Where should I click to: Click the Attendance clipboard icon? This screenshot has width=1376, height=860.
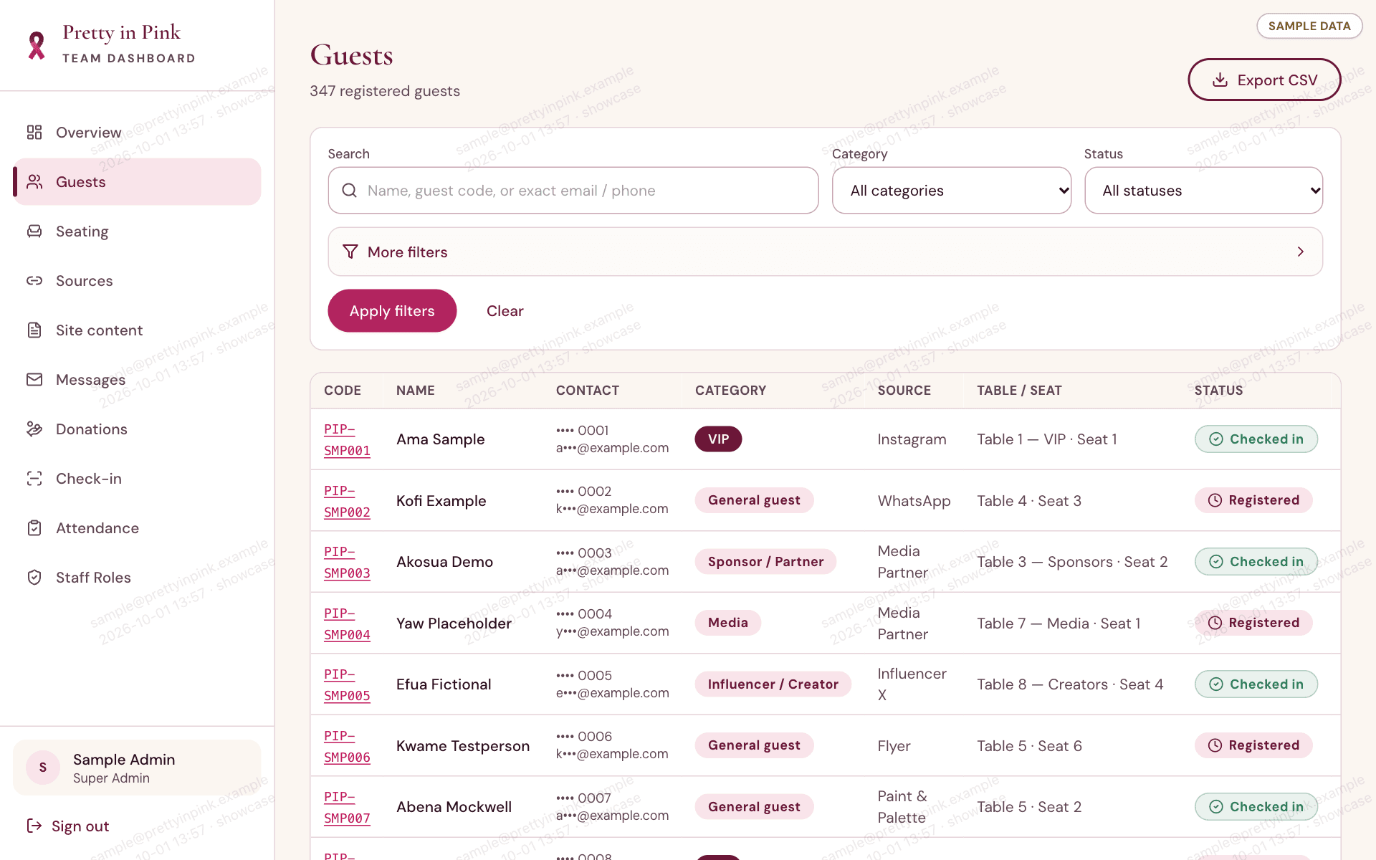[34, 527]
